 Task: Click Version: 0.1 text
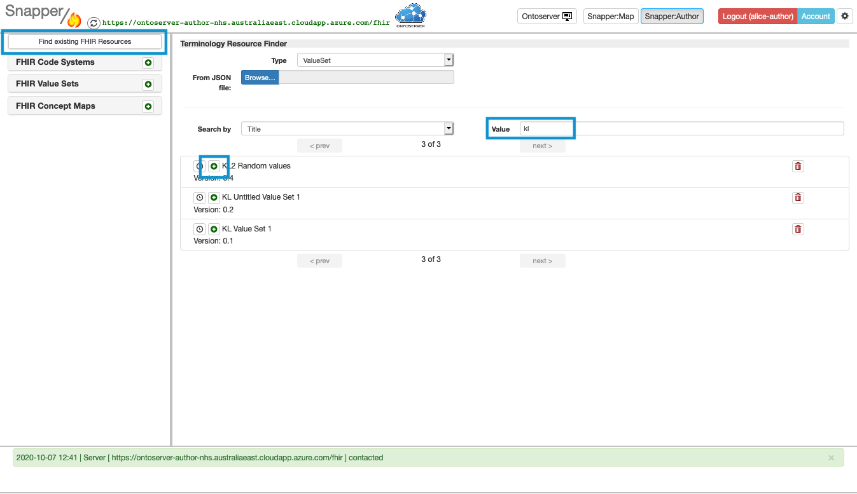tap(214, 241)
